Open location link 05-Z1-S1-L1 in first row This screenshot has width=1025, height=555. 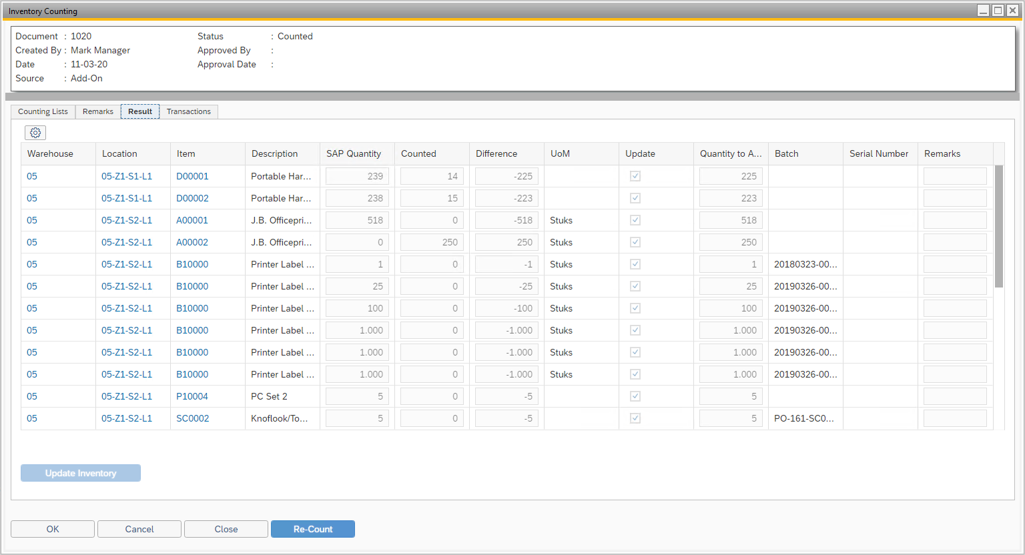click(127, 176)
